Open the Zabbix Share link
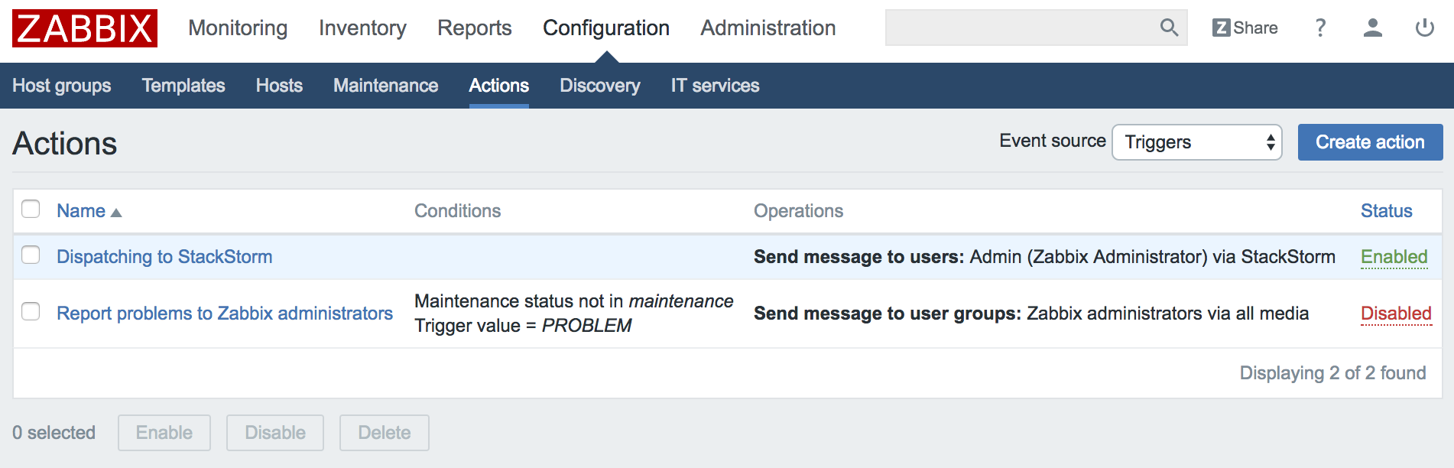Image resolution: width=1454 pixels, height=468 pixels. (x=1245, y=28)
